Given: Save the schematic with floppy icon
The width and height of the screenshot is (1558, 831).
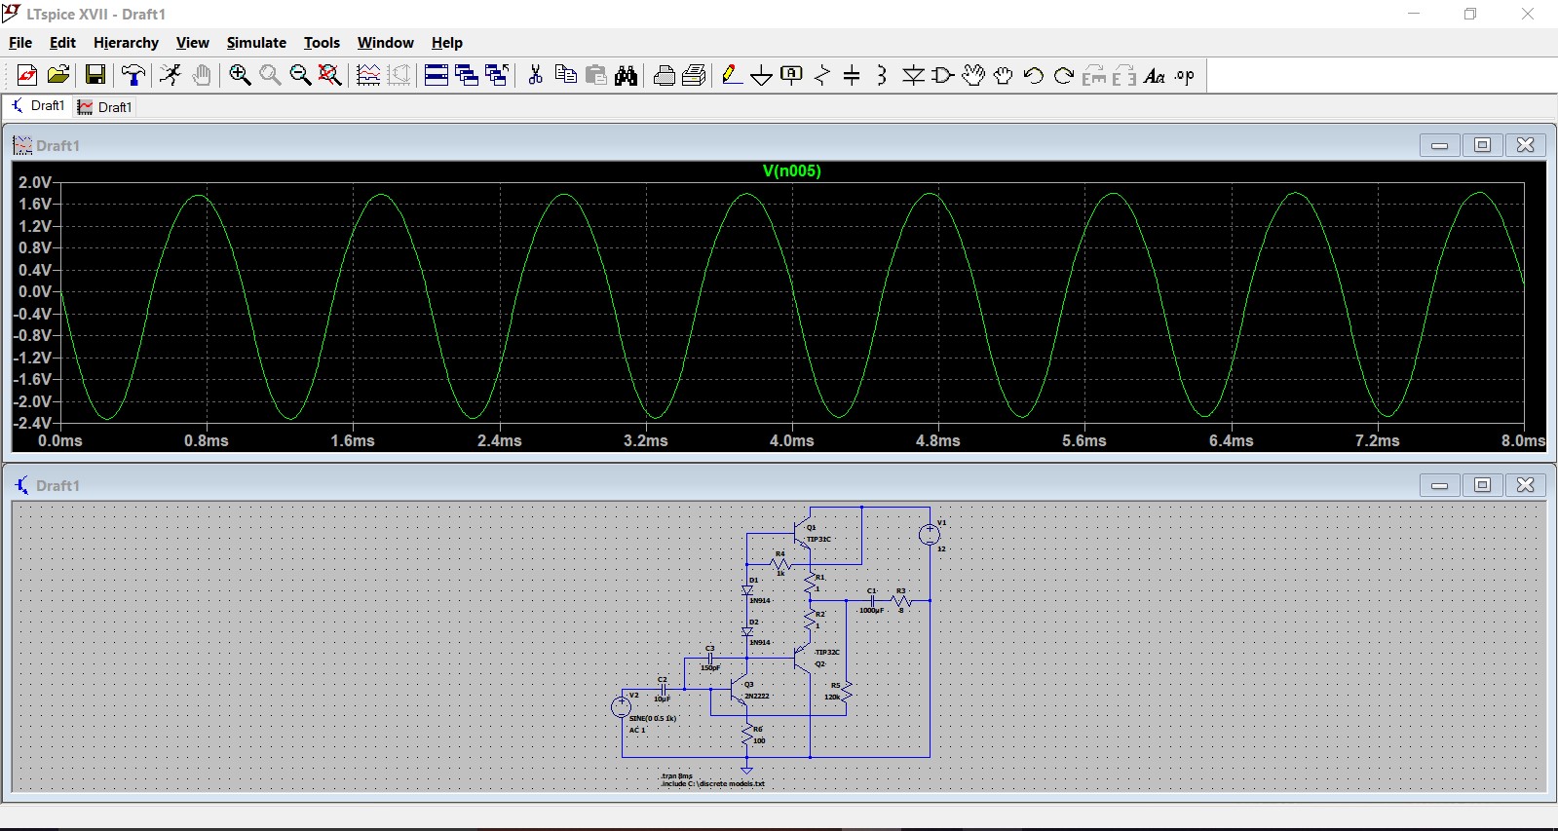Looking at the screenshot, I should tap(95, 75).
